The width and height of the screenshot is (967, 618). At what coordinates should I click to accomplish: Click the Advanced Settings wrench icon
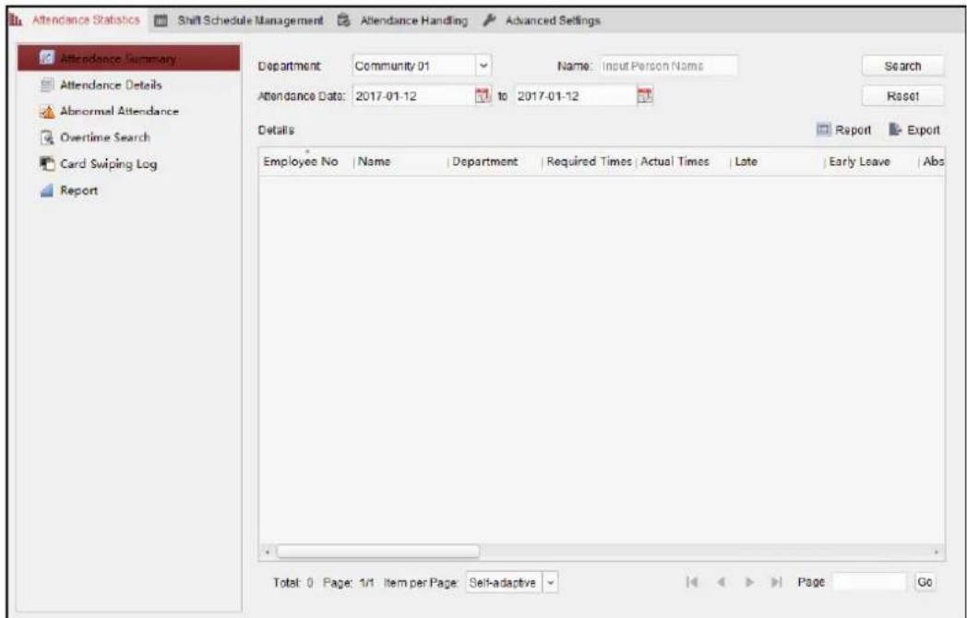489,20
